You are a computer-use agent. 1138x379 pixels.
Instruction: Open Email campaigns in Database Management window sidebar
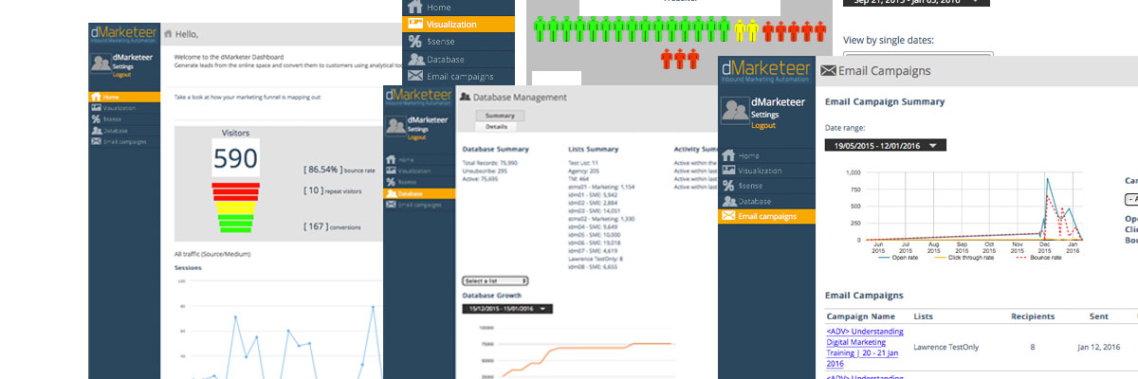pos(418,205)
